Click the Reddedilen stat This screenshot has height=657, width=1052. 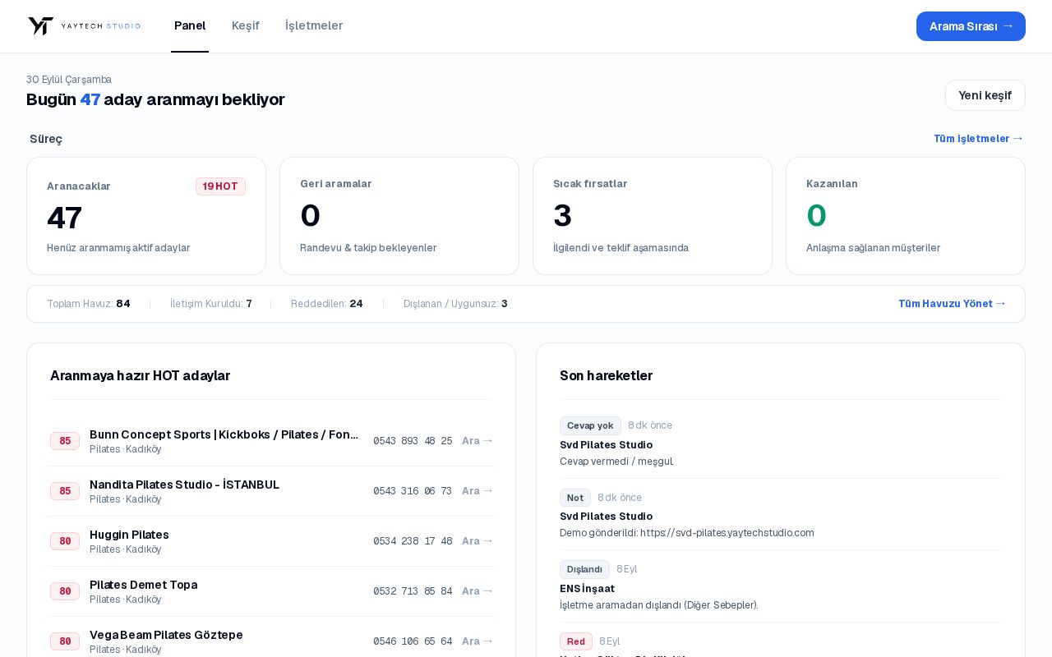pos(327,304)
